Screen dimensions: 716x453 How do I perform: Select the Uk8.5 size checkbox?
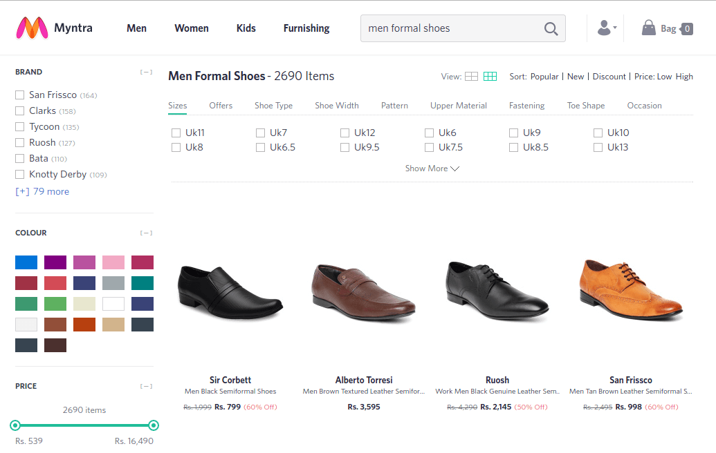click(x=514, y=147)
